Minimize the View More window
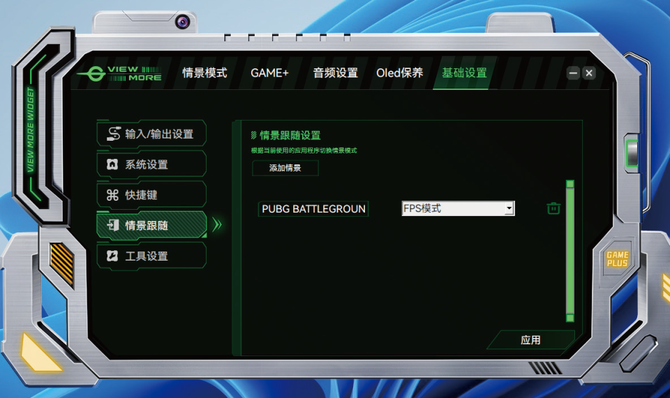Screen dimensions: 670x398 573,73
